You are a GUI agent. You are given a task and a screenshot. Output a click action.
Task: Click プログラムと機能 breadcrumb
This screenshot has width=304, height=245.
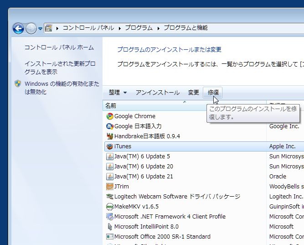[x=186, y=28]
